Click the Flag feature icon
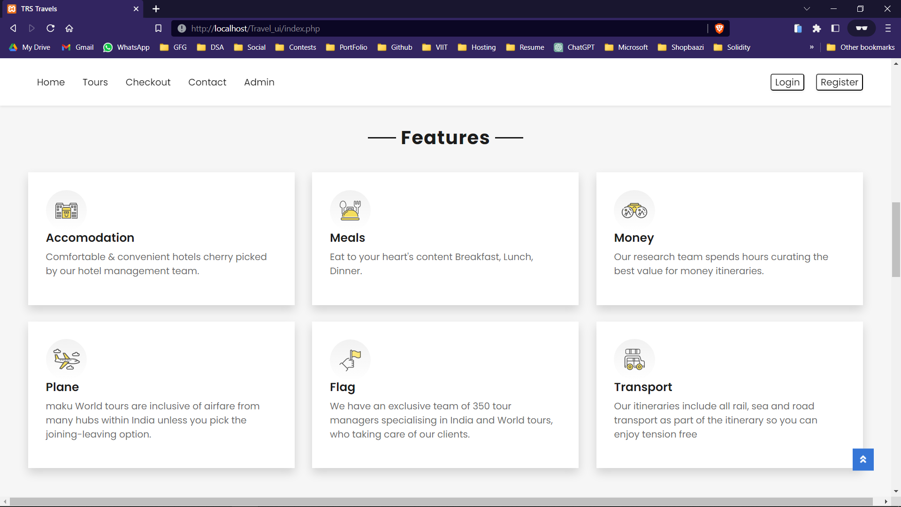Image resolution: width=901 pixels, height=507 pixels. coord(350,360)
